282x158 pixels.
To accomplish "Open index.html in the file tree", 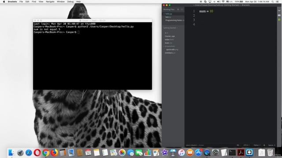I will point(169,39).
